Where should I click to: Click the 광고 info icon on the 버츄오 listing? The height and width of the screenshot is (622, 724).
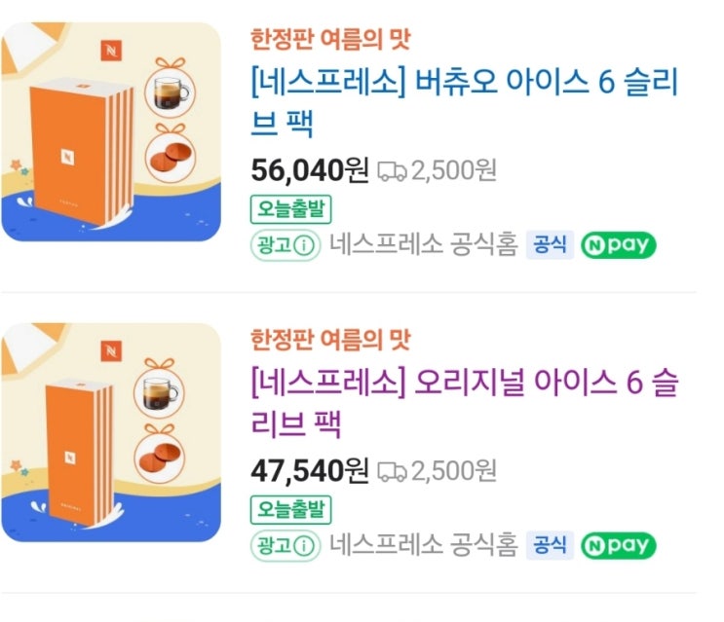tap(306, 245)
